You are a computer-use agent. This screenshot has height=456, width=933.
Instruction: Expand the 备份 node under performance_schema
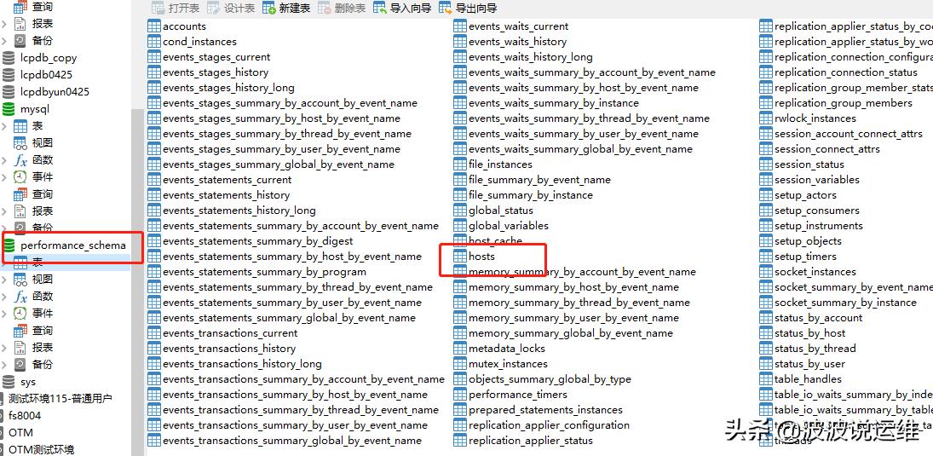tap(4, 364)
